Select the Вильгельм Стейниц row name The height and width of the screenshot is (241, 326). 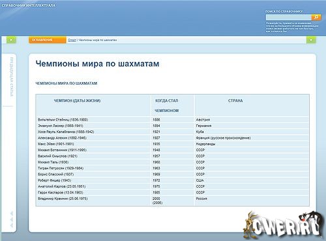(x=63, y=120)
